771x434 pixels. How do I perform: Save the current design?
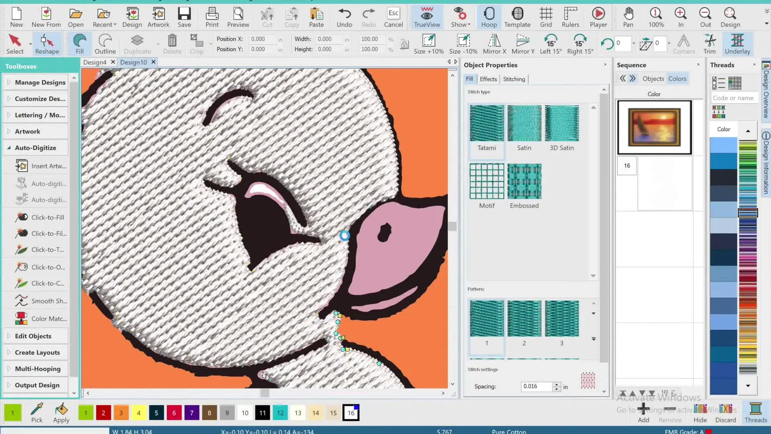coord(184,17)
